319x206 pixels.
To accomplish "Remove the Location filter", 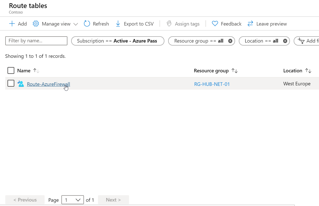I will coord(285,41).
